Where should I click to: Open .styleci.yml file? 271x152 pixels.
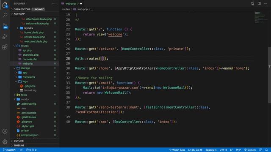[x=28, y=126]
